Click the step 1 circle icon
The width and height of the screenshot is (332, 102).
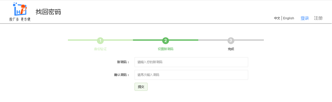tap(100, 40)
